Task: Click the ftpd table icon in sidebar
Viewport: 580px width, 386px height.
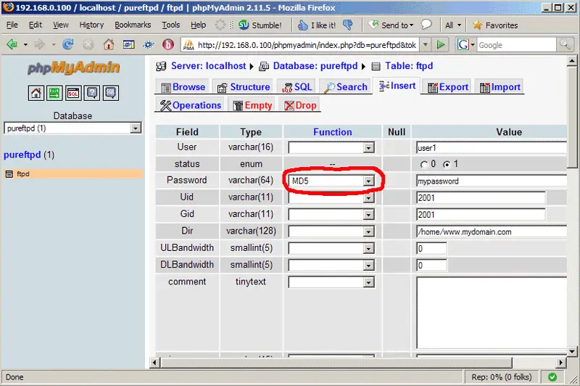Action: 9,174
